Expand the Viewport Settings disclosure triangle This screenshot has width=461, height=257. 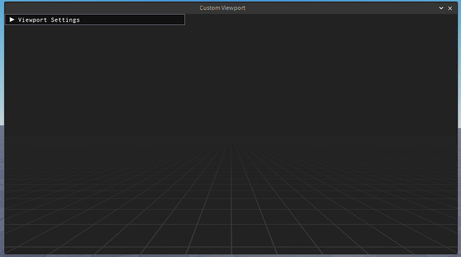[x=12, y=19]
